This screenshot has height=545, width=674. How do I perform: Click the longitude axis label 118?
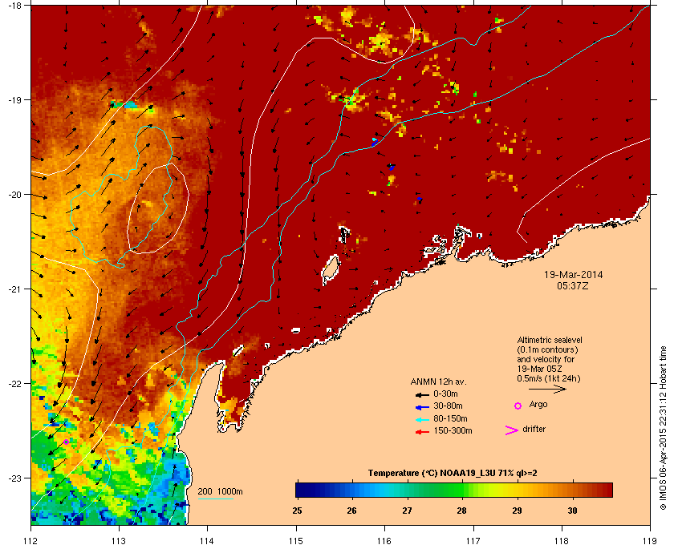pyautogui.click(x=562, y=541)
